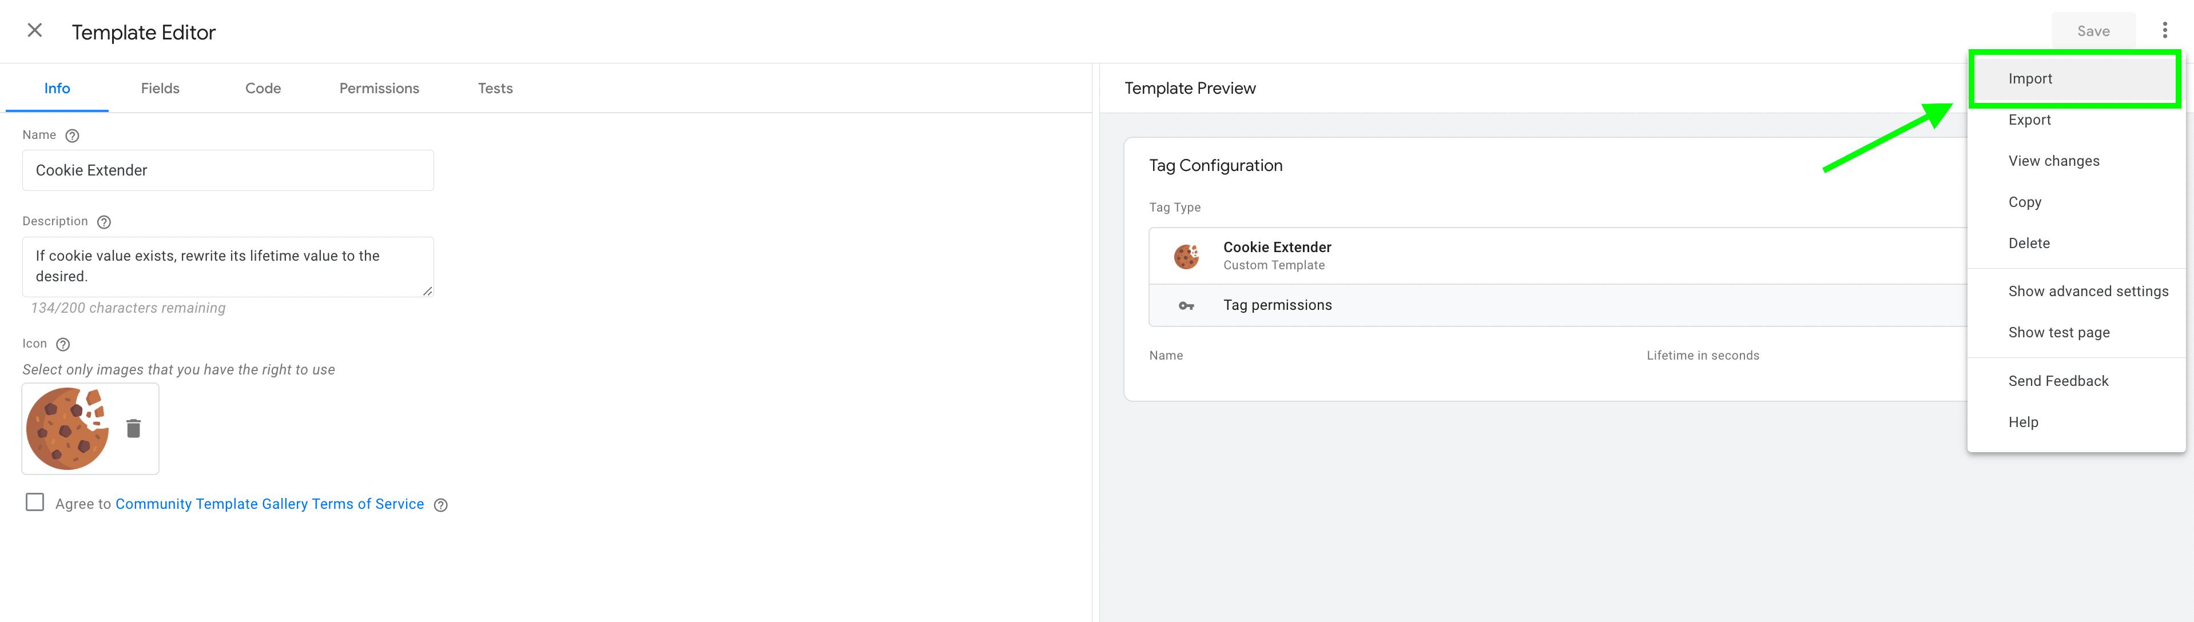Delete the cookie icon using the trash can
The height and width of the screenshot is (622, 2194).
click(134, 428)
